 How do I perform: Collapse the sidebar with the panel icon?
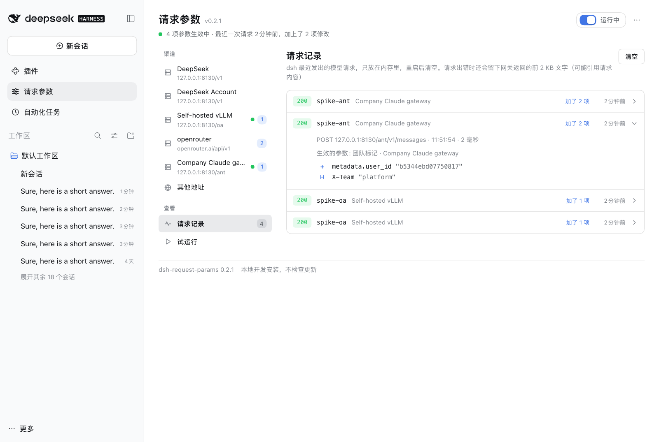(x=131, y=19)
